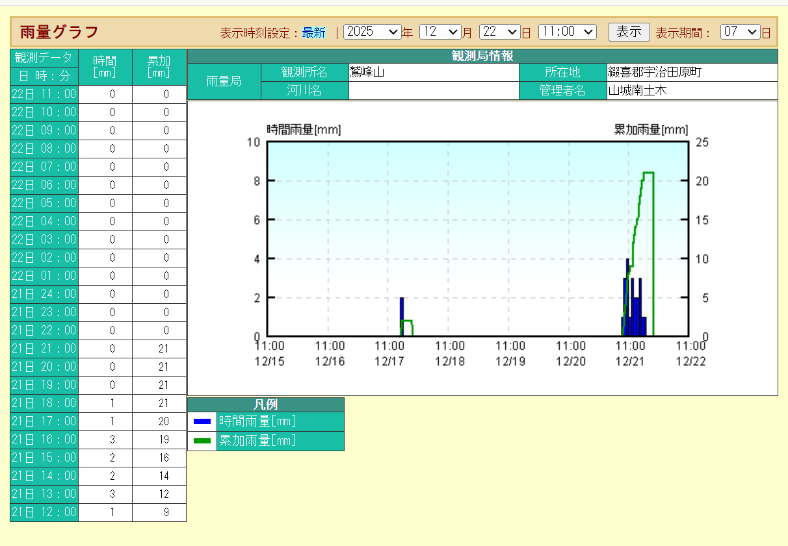Image resolution: width=788 pixels, height=546 pixels.
Task: Click the 凡例 legend header
Action: (x=265, y=404)
